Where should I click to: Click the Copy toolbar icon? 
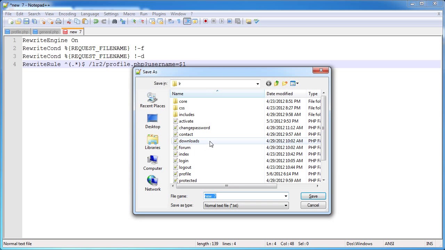[77, 22]
